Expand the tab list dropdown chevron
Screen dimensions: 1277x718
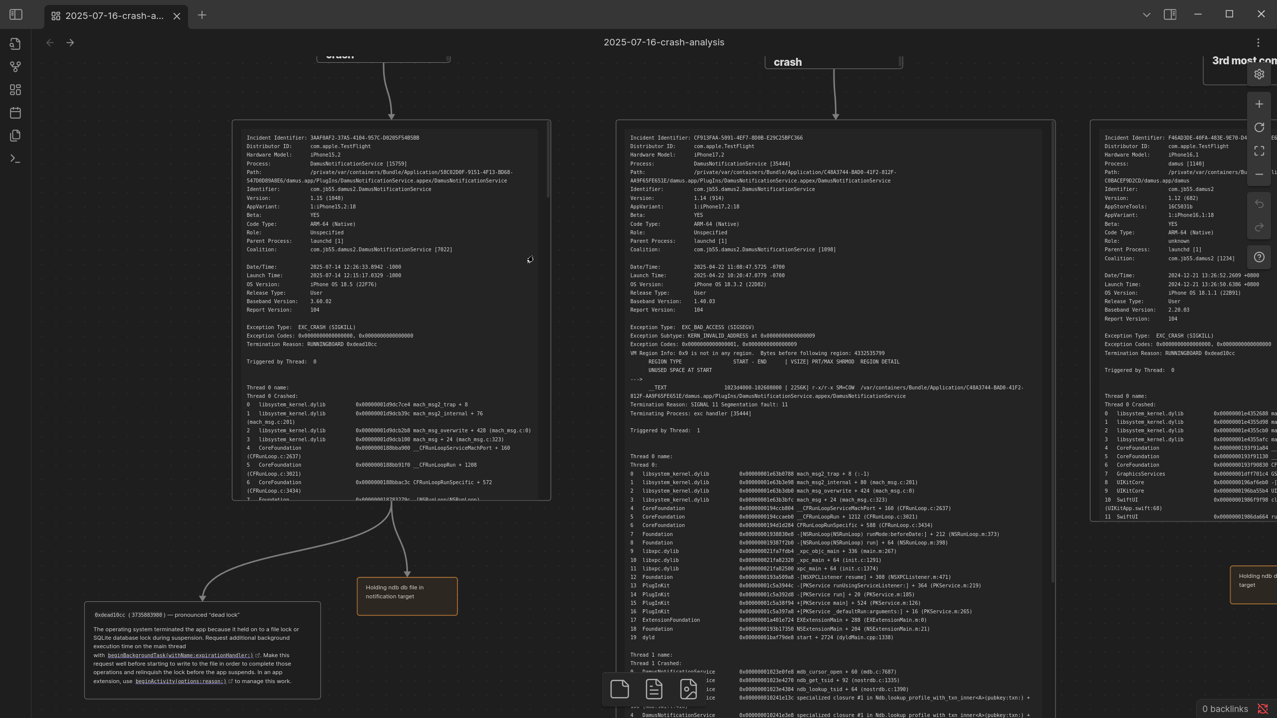coord(1146,15)
